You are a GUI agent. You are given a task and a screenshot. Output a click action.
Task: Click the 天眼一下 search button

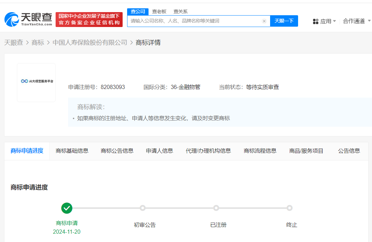tap(284, 21)
